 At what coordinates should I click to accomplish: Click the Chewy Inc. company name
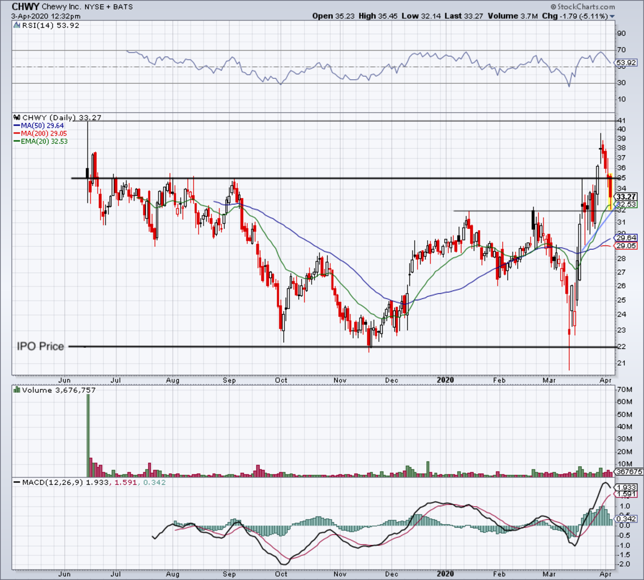click(x=62, y=7)
